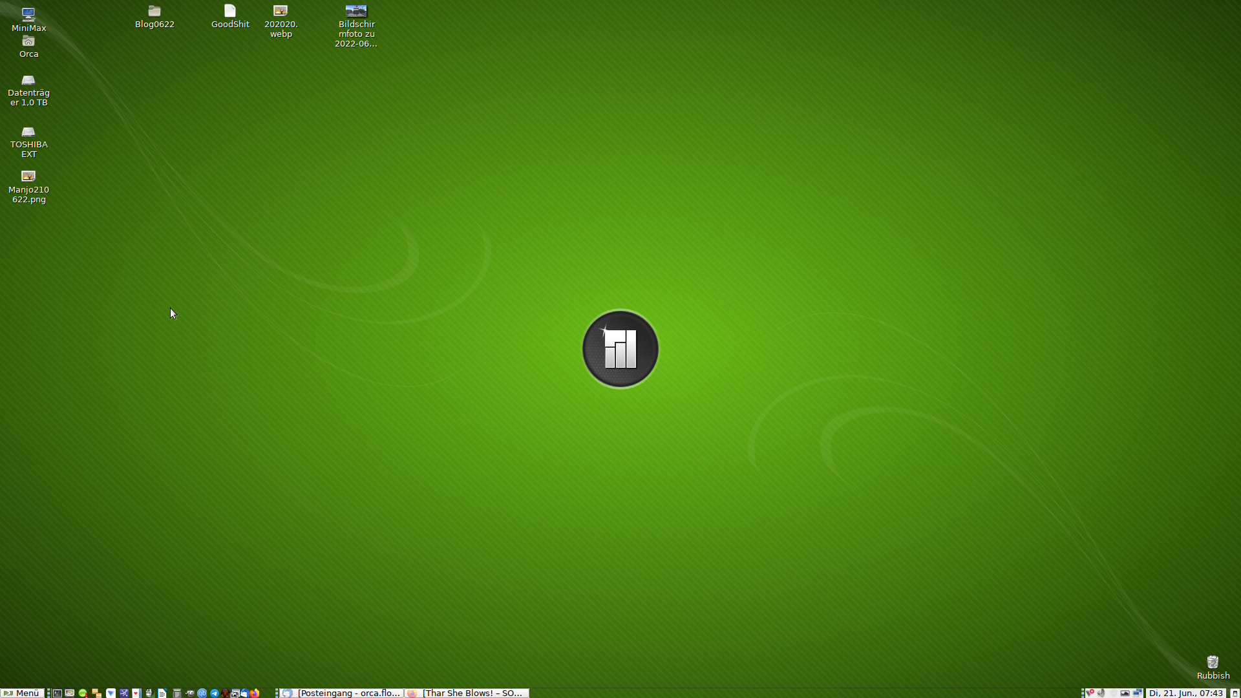Select the Rubbish trash bin icon
This screenshot has height=698, width=1241.
click(x=1213, y=668)
